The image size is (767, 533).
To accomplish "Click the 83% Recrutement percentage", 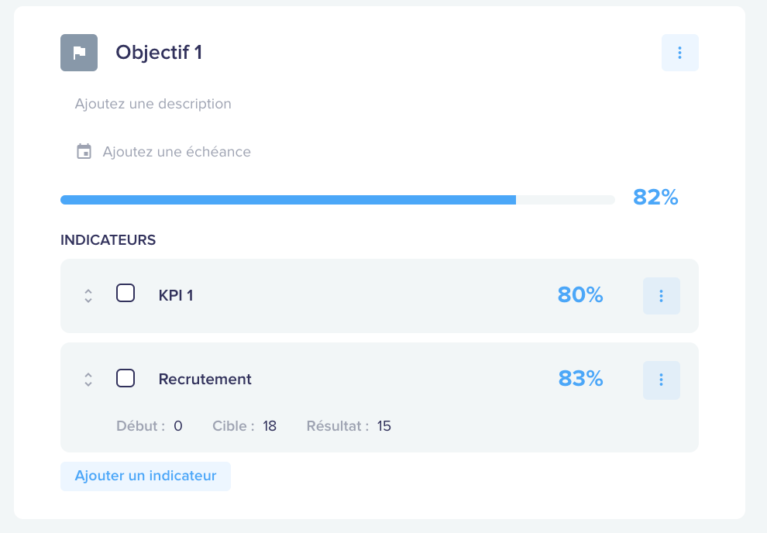I will point(580,379).
